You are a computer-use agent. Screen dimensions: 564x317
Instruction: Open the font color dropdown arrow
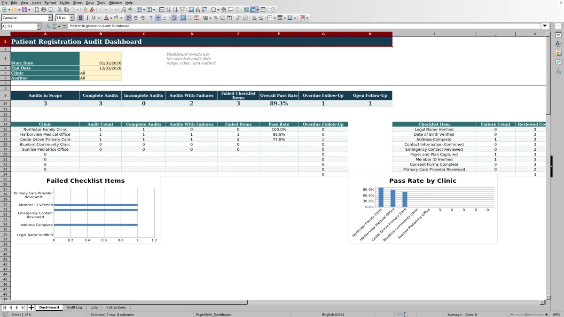coord(111,18)
